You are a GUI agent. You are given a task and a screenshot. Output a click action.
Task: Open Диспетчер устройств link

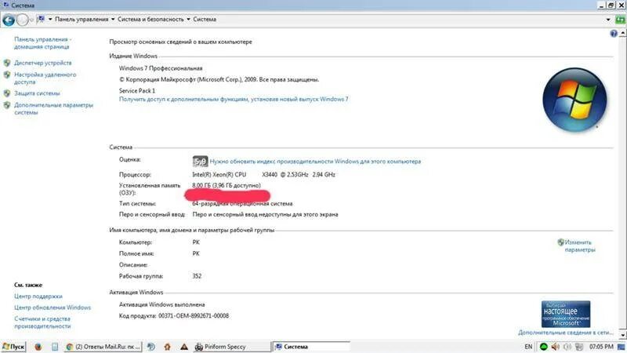point(43,63)
